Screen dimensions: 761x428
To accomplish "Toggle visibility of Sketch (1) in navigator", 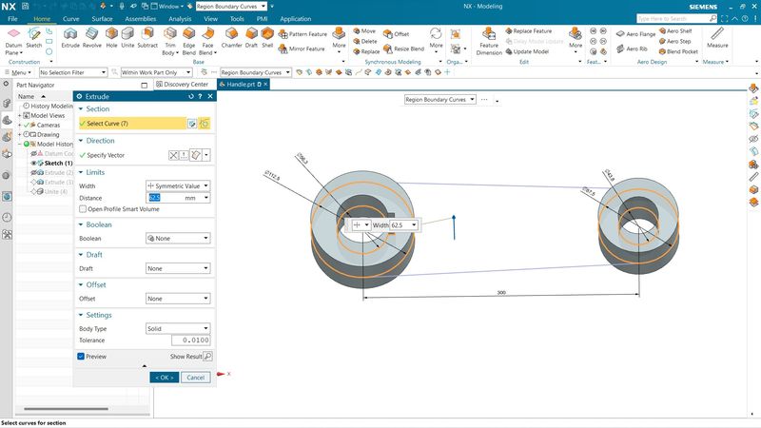I will pyautogui.click(x=33, y=164).
